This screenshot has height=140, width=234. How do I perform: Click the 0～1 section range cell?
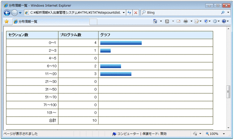click(x=32, y=43)
